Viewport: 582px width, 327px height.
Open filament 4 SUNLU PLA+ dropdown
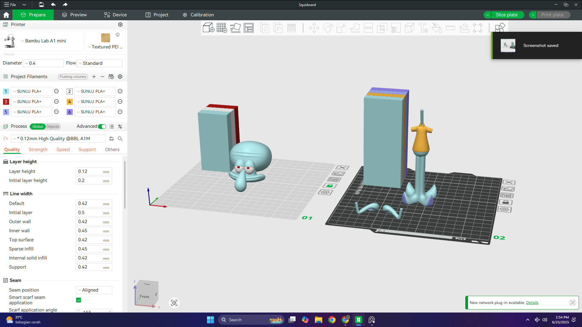[95, 101]
